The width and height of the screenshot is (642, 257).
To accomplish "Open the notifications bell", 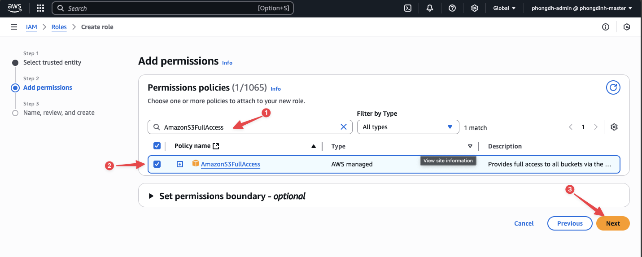I will point(430,8).
